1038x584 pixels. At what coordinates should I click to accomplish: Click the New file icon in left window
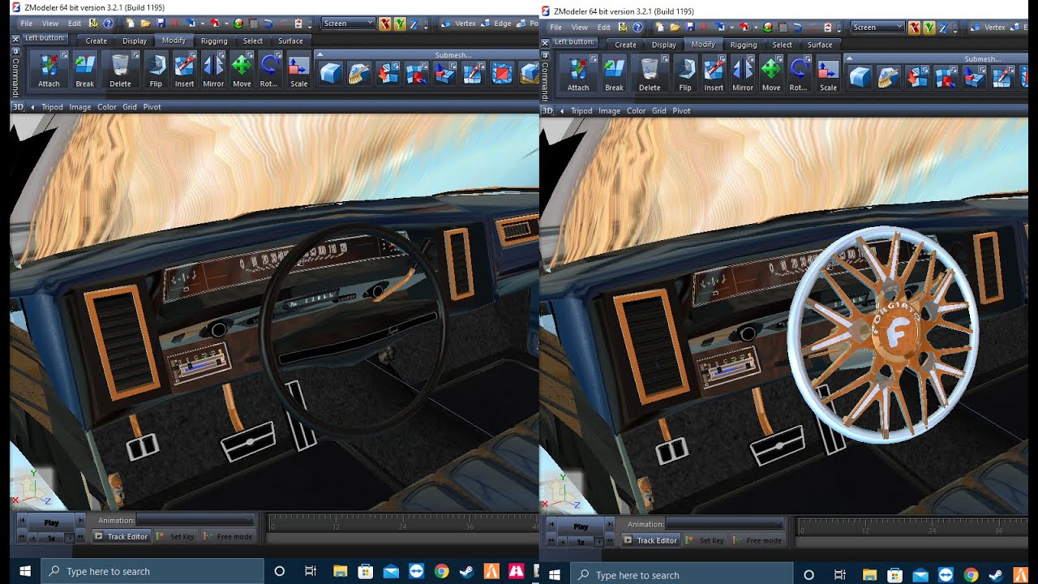click(131, 24)
